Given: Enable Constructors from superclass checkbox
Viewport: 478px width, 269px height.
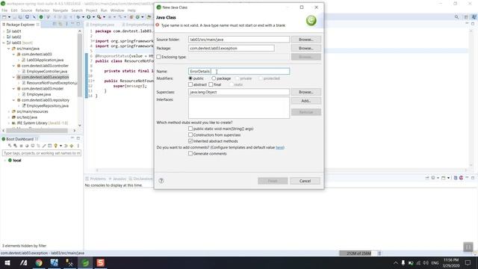Looking at the screenshot, I should [x=190, y=134].
